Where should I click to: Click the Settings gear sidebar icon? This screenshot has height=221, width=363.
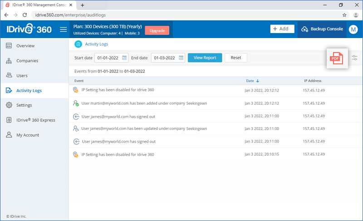click(9, 105)
